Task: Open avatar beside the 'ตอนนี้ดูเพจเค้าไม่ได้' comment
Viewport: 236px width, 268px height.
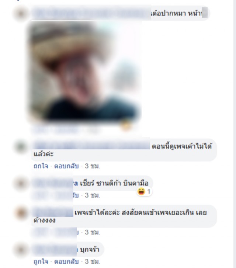Action: (x=21, y=147)
